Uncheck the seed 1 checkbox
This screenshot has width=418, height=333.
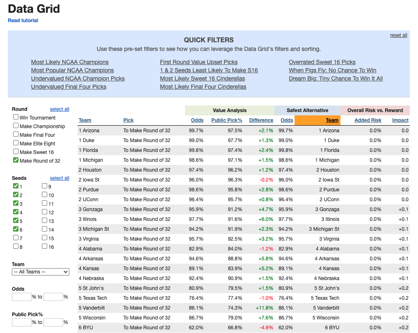pos(16,186)
